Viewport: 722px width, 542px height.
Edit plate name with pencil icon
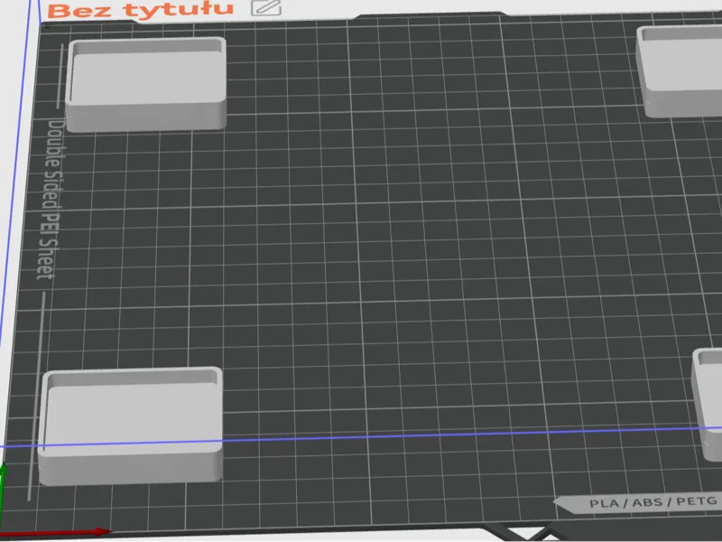click(266, 7)
